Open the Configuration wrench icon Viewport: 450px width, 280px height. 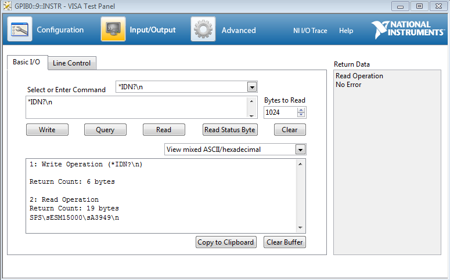pyautogui.click(x=20, y=29)
